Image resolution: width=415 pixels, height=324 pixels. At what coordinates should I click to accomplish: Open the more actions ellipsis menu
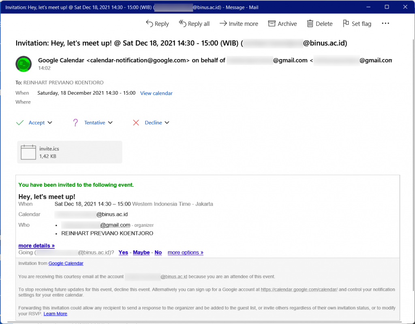(385, 24)
